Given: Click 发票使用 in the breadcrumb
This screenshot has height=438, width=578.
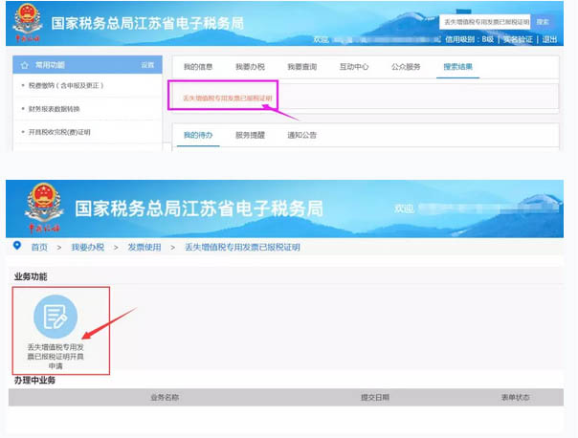Looking at the screenshot, I should click(145, 247).
